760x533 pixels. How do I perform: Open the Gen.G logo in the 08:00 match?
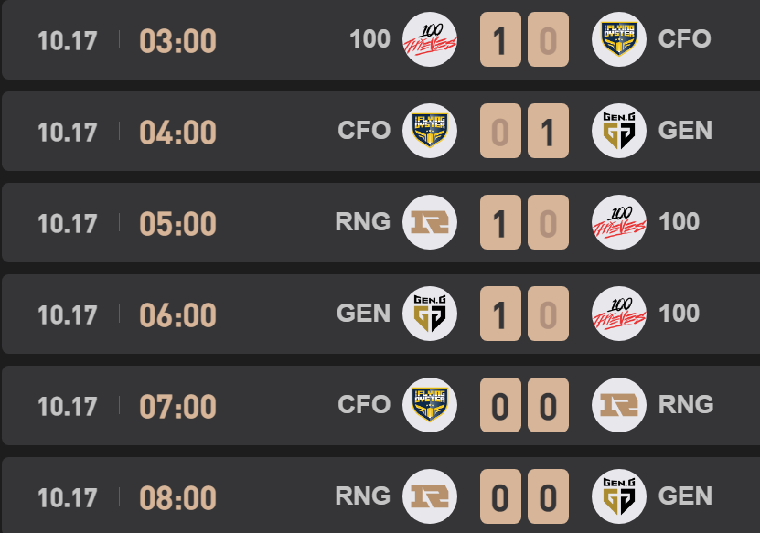[619, 496]
